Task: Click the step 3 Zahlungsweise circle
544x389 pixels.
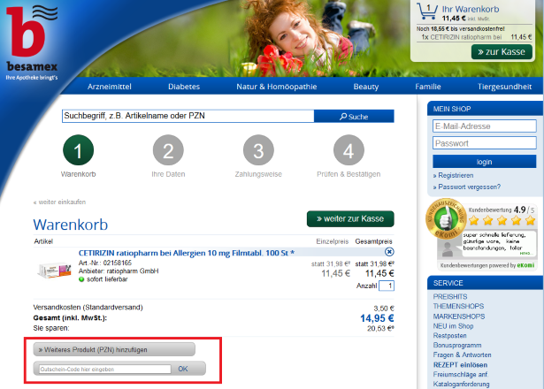Action: (x=258, y=149)
